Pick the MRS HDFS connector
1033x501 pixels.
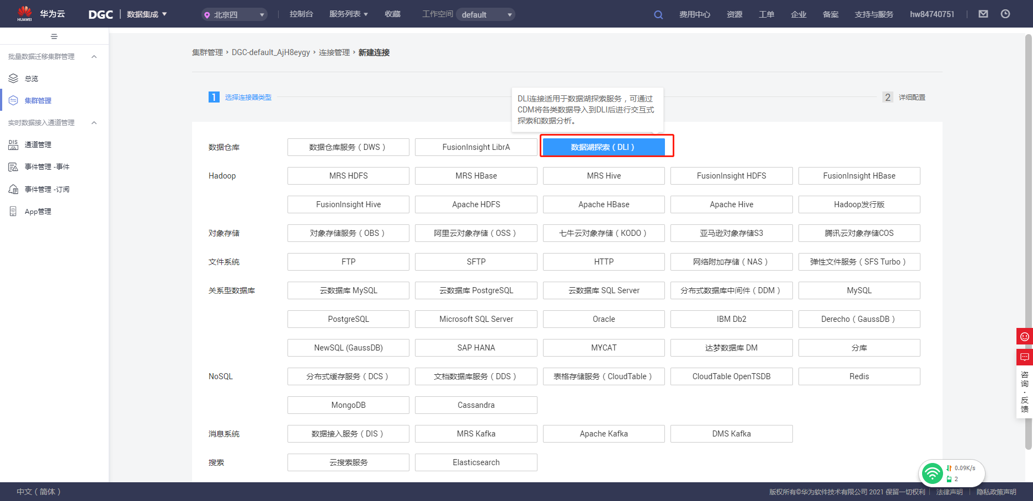point(348,176)
